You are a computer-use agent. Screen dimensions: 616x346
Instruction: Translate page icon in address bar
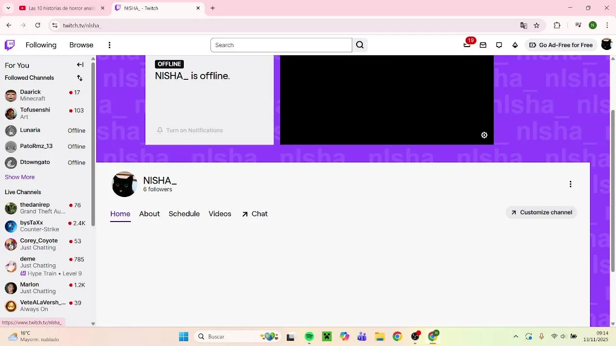524,25
